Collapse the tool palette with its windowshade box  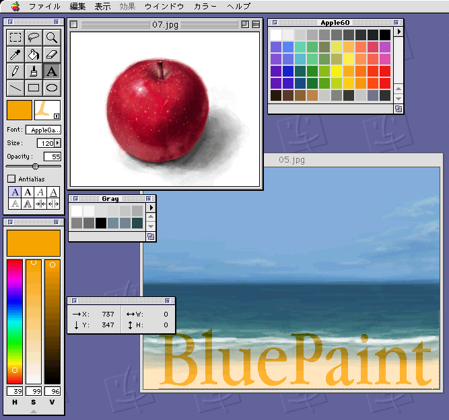click(56, 22)
